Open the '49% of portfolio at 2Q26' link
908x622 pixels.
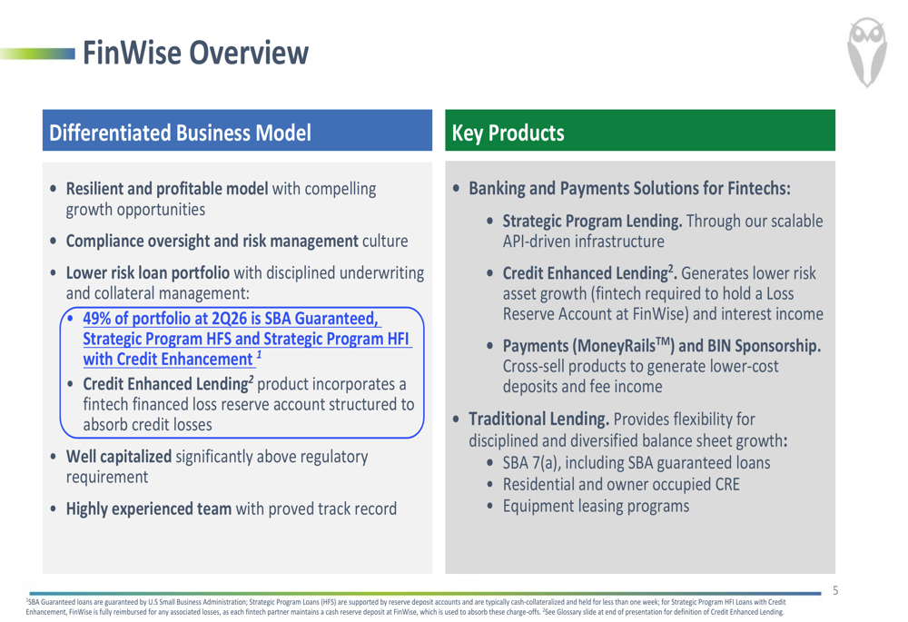[x=247, y=339]
